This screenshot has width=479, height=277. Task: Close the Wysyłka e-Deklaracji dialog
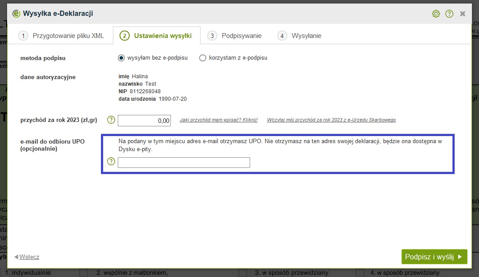[x=463, y=14]
